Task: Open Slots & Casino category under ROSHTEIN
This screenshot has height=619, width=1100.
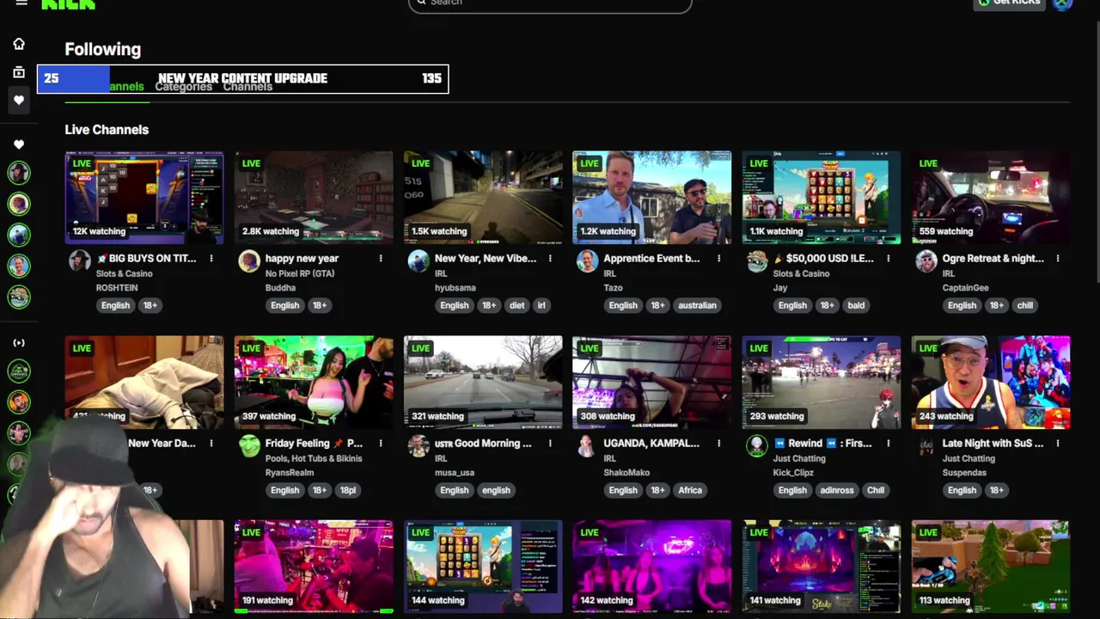Action: pyautogui.click(x=124, y=273)
